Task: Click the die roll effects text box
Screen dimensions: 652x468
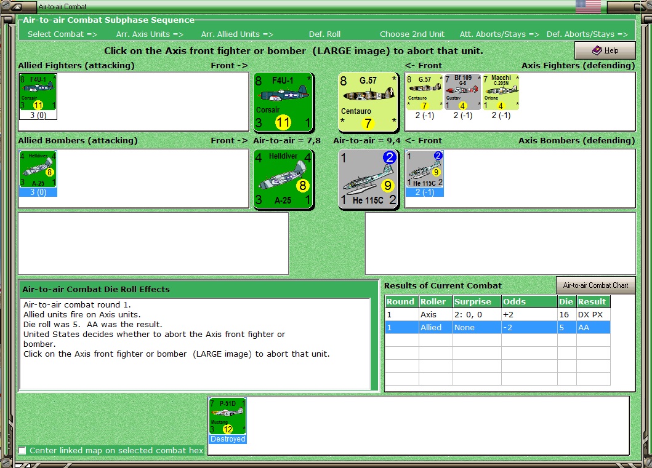Action: [x=195, y=344]
